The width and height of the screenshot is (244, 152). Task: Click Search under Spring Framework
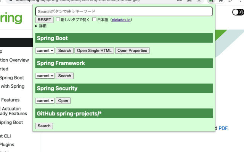(64, 76)
